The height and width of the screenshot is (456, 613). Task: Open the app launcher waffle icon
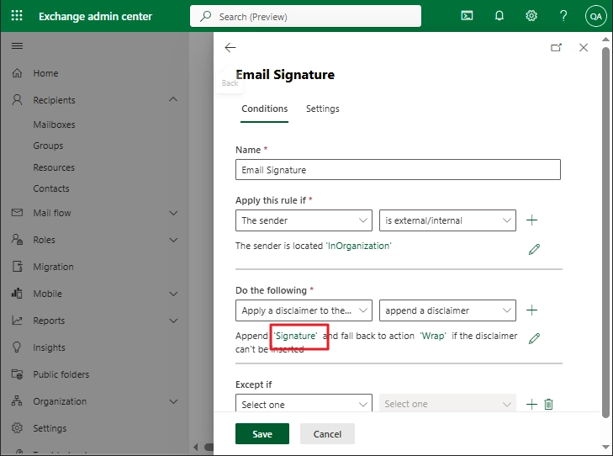click(17, 16)
